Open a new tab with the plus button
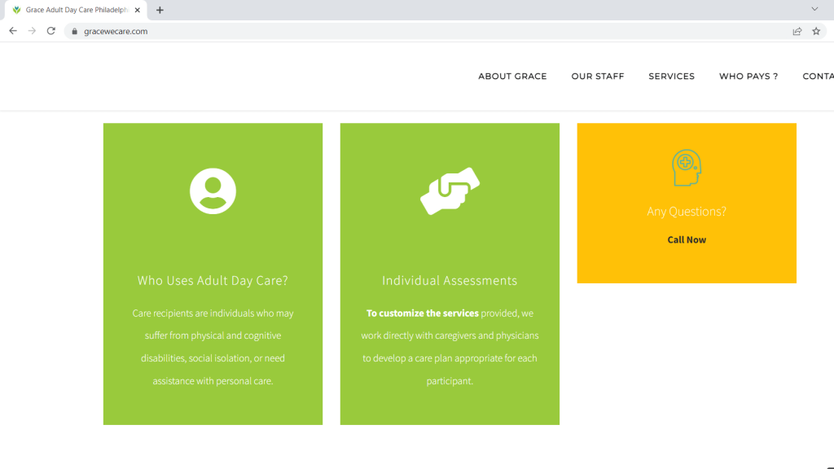834x469 pixels. click(x=160, y=10)
